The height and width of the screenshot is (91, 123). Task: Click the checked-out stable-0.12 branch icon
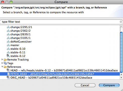pos(8,56)
